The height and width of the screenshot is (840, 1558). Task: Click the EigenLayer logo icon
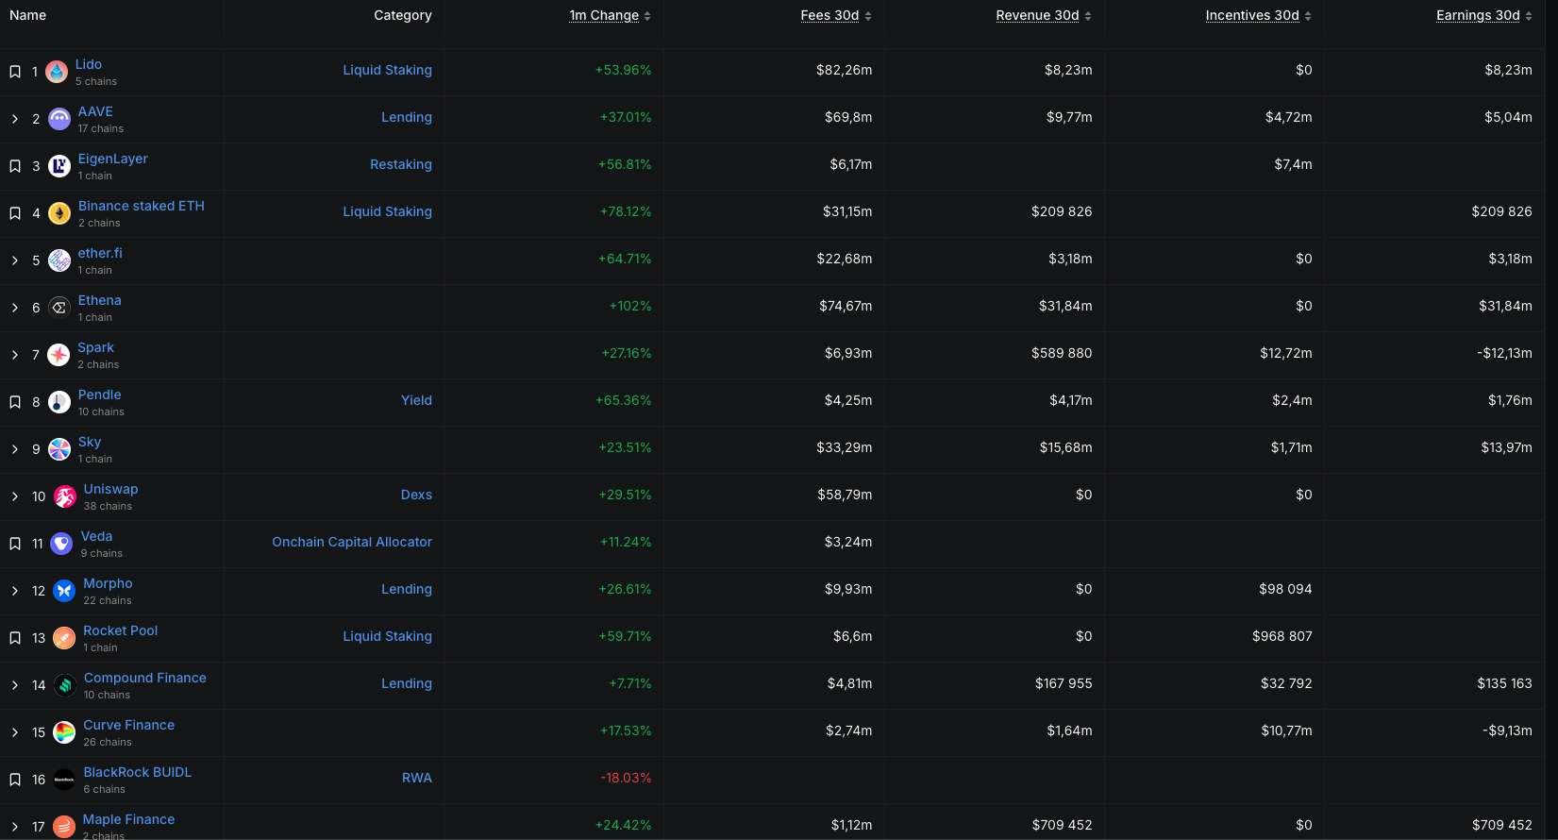point(59,166)
